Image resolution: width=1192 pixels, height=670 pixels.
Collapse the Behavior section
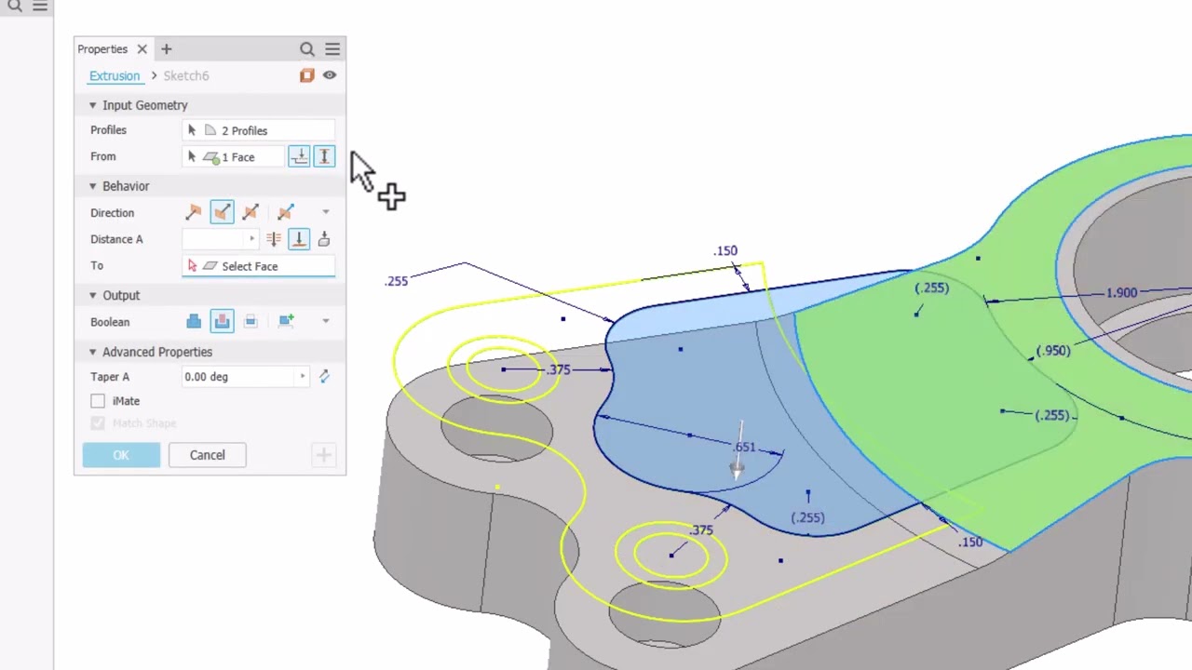pos(93,186)
